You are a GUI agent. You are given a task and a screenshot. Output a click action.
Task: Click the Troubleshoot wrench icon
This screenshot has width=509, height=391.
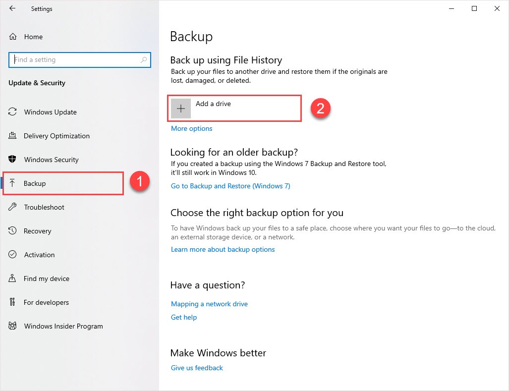pos(12,207)
